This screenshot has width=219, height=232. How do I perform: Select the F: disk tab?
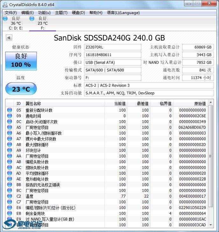pos(43,23)
